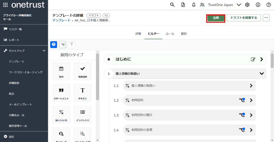Open the tasks document-check icon
Image resolution: width=274 pixels, height=142 pixels.
(x=183, y=5)
